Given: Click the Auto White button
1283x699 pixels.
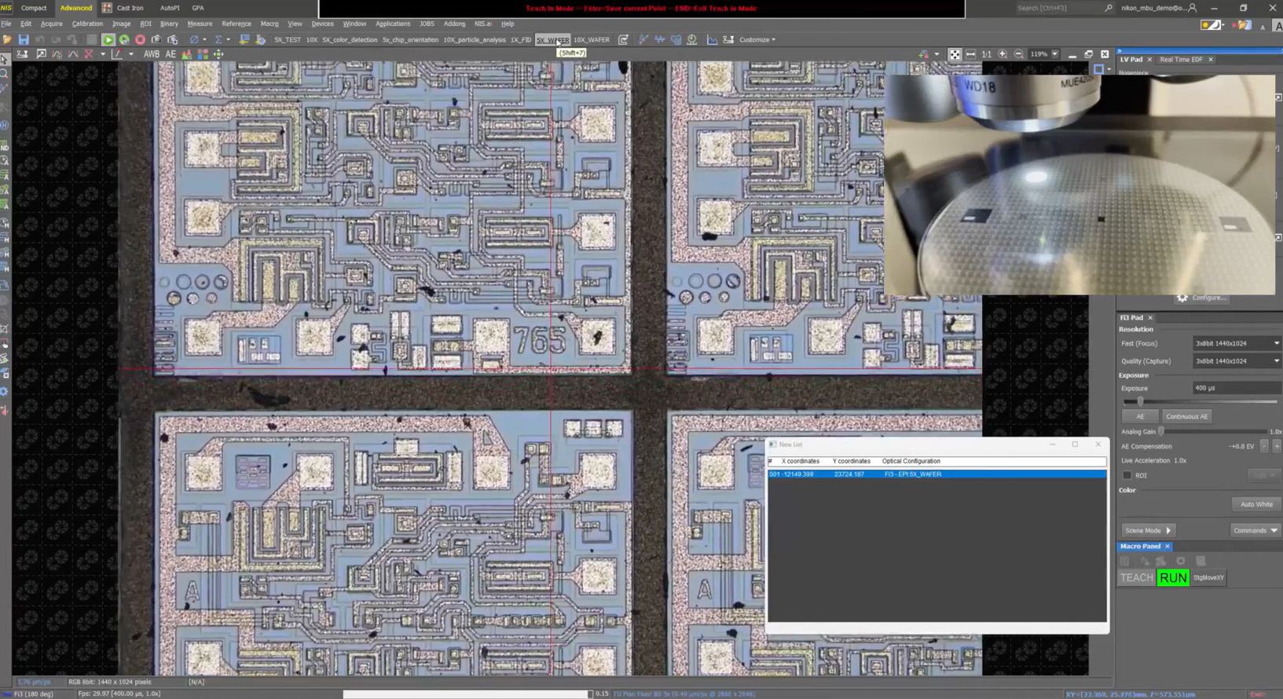Looking at the screenshot, I should 1256,504.
